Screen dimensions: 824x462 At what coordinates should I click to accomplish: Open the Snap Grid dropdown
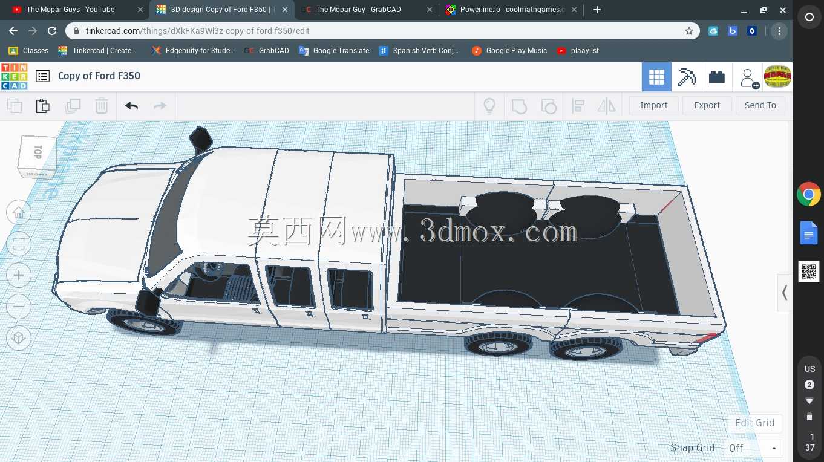click(753, 448)
